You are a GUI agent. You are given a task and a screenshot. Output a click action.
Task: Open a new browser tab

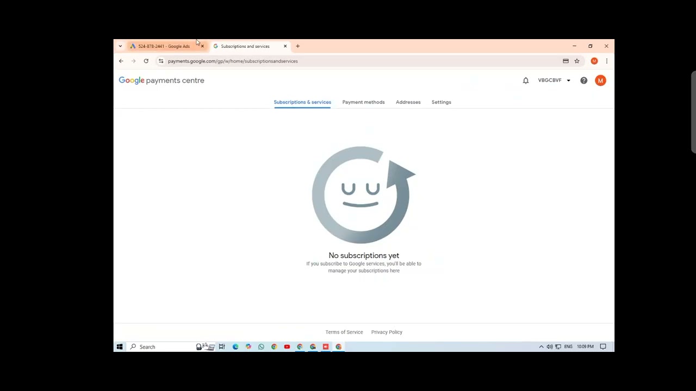point(297,46)
